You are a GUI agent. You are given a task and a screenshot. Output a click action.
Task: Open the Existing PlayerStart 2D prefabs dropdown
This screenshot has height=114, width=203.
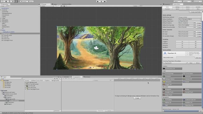(x=175, y=63)
